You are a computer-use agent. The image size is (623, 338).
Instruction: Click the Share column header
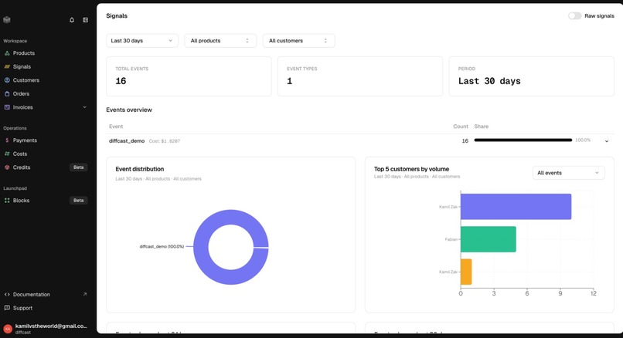pos(481,127)
